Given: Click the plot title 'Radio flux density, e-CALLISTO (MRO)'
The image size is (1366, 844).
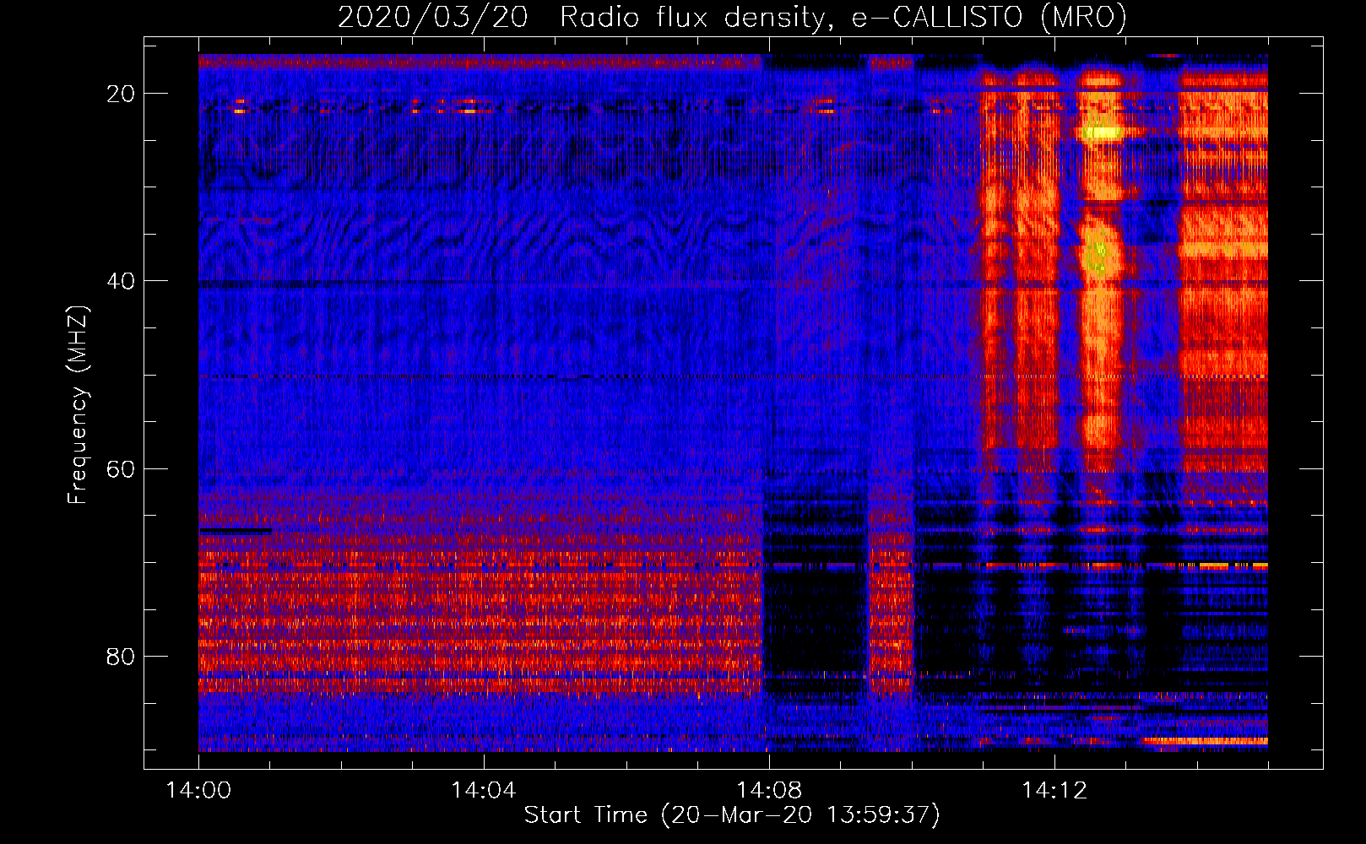Looking at the screenshot, I should point(843,17).
